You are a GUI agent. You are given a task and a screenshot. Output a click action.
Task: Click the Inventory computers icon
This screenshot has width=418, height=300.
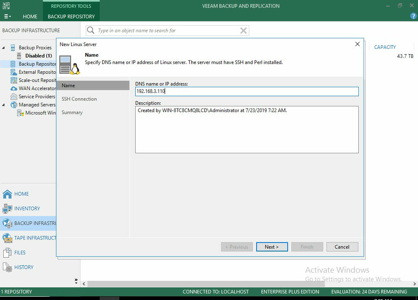(x=7, y=209)
